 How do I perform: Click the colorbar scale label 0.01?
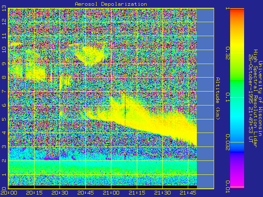click(228, 187)
